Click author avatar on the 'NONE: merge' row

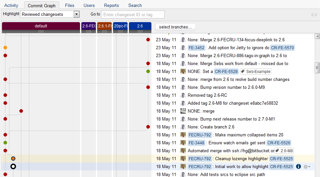tap(183, 111)
